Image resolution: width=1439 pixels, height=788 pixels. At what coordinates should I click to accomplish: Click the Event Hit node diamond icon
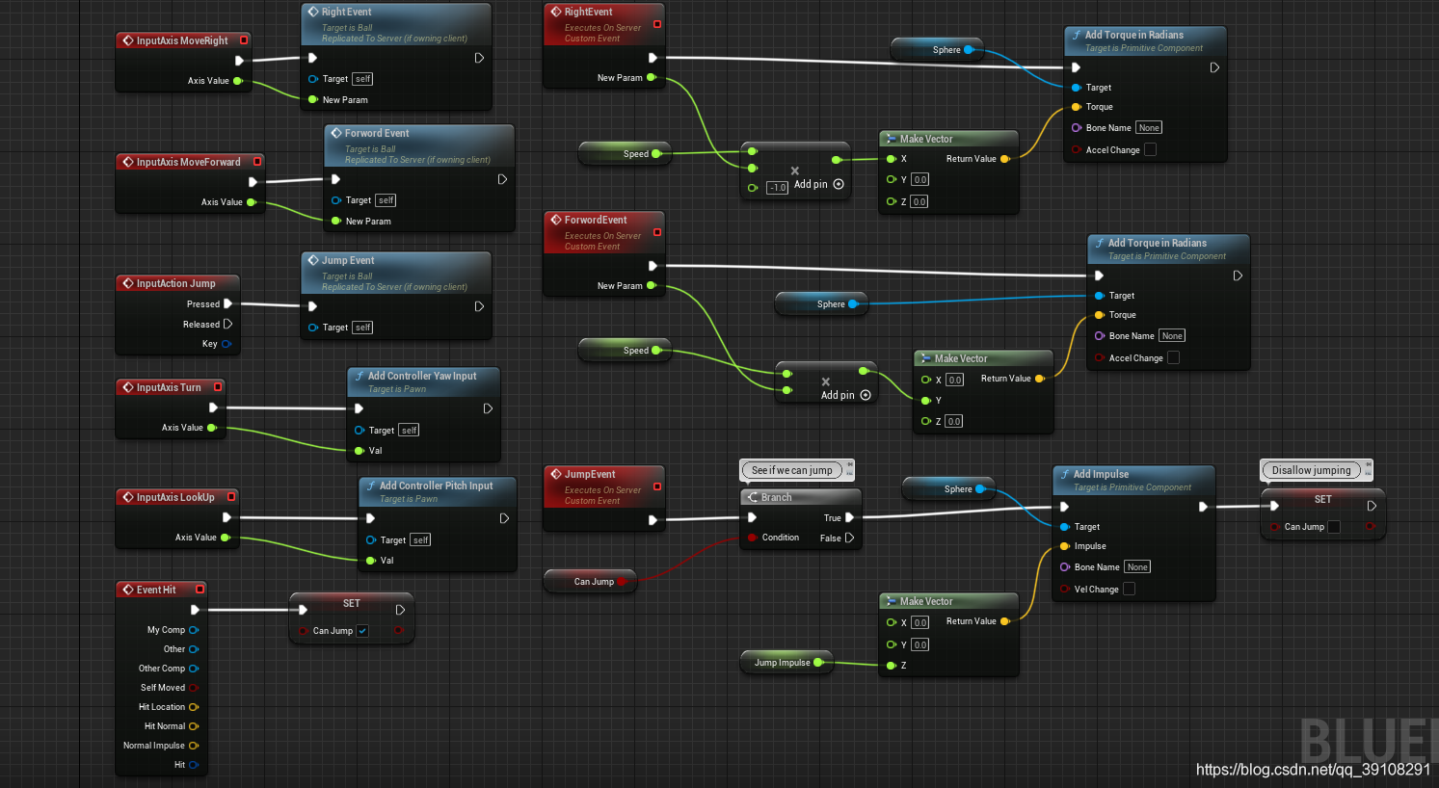point(127,590)
